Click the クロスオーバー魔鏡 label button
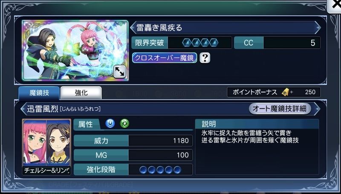The image size is (341, 194). [165, 58]
